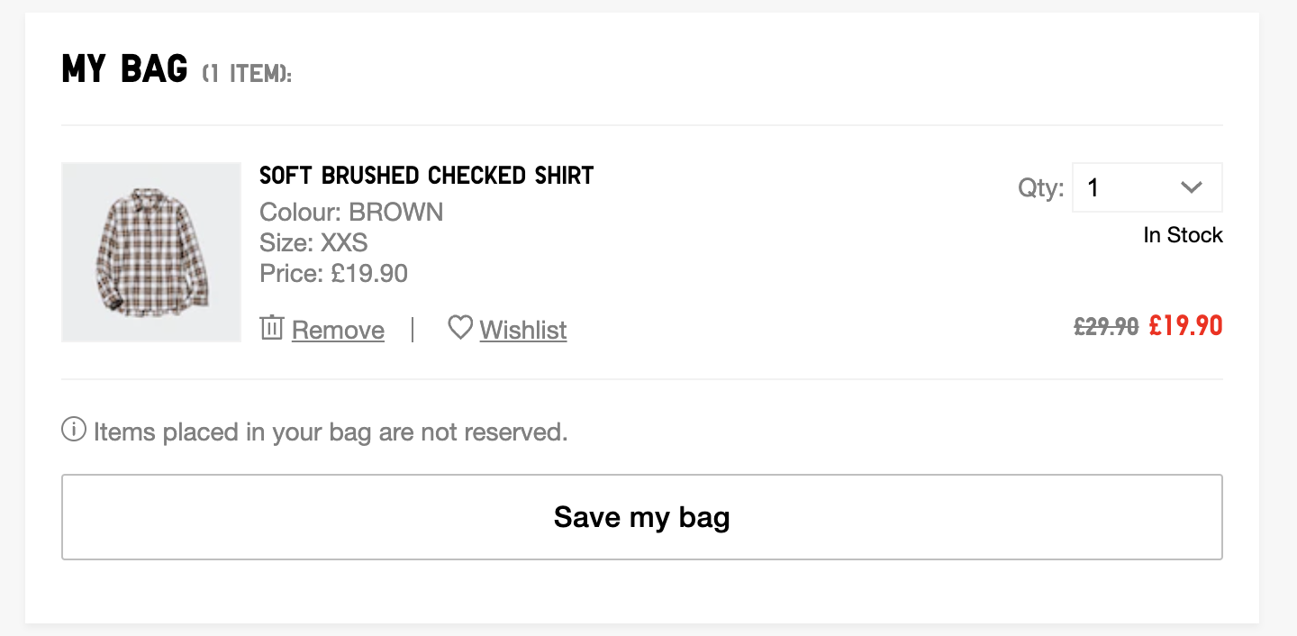Screen dimensions: 1297x636
Task: Click the trash can icon beside Remove
Action: pos(271,327)
